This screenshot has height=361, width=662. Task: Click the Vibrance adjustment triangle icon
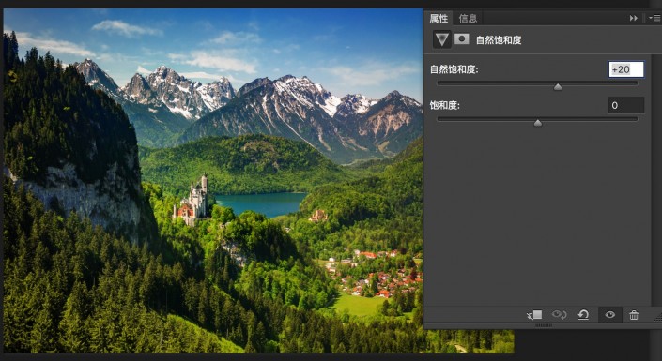(x=441, y=39)
